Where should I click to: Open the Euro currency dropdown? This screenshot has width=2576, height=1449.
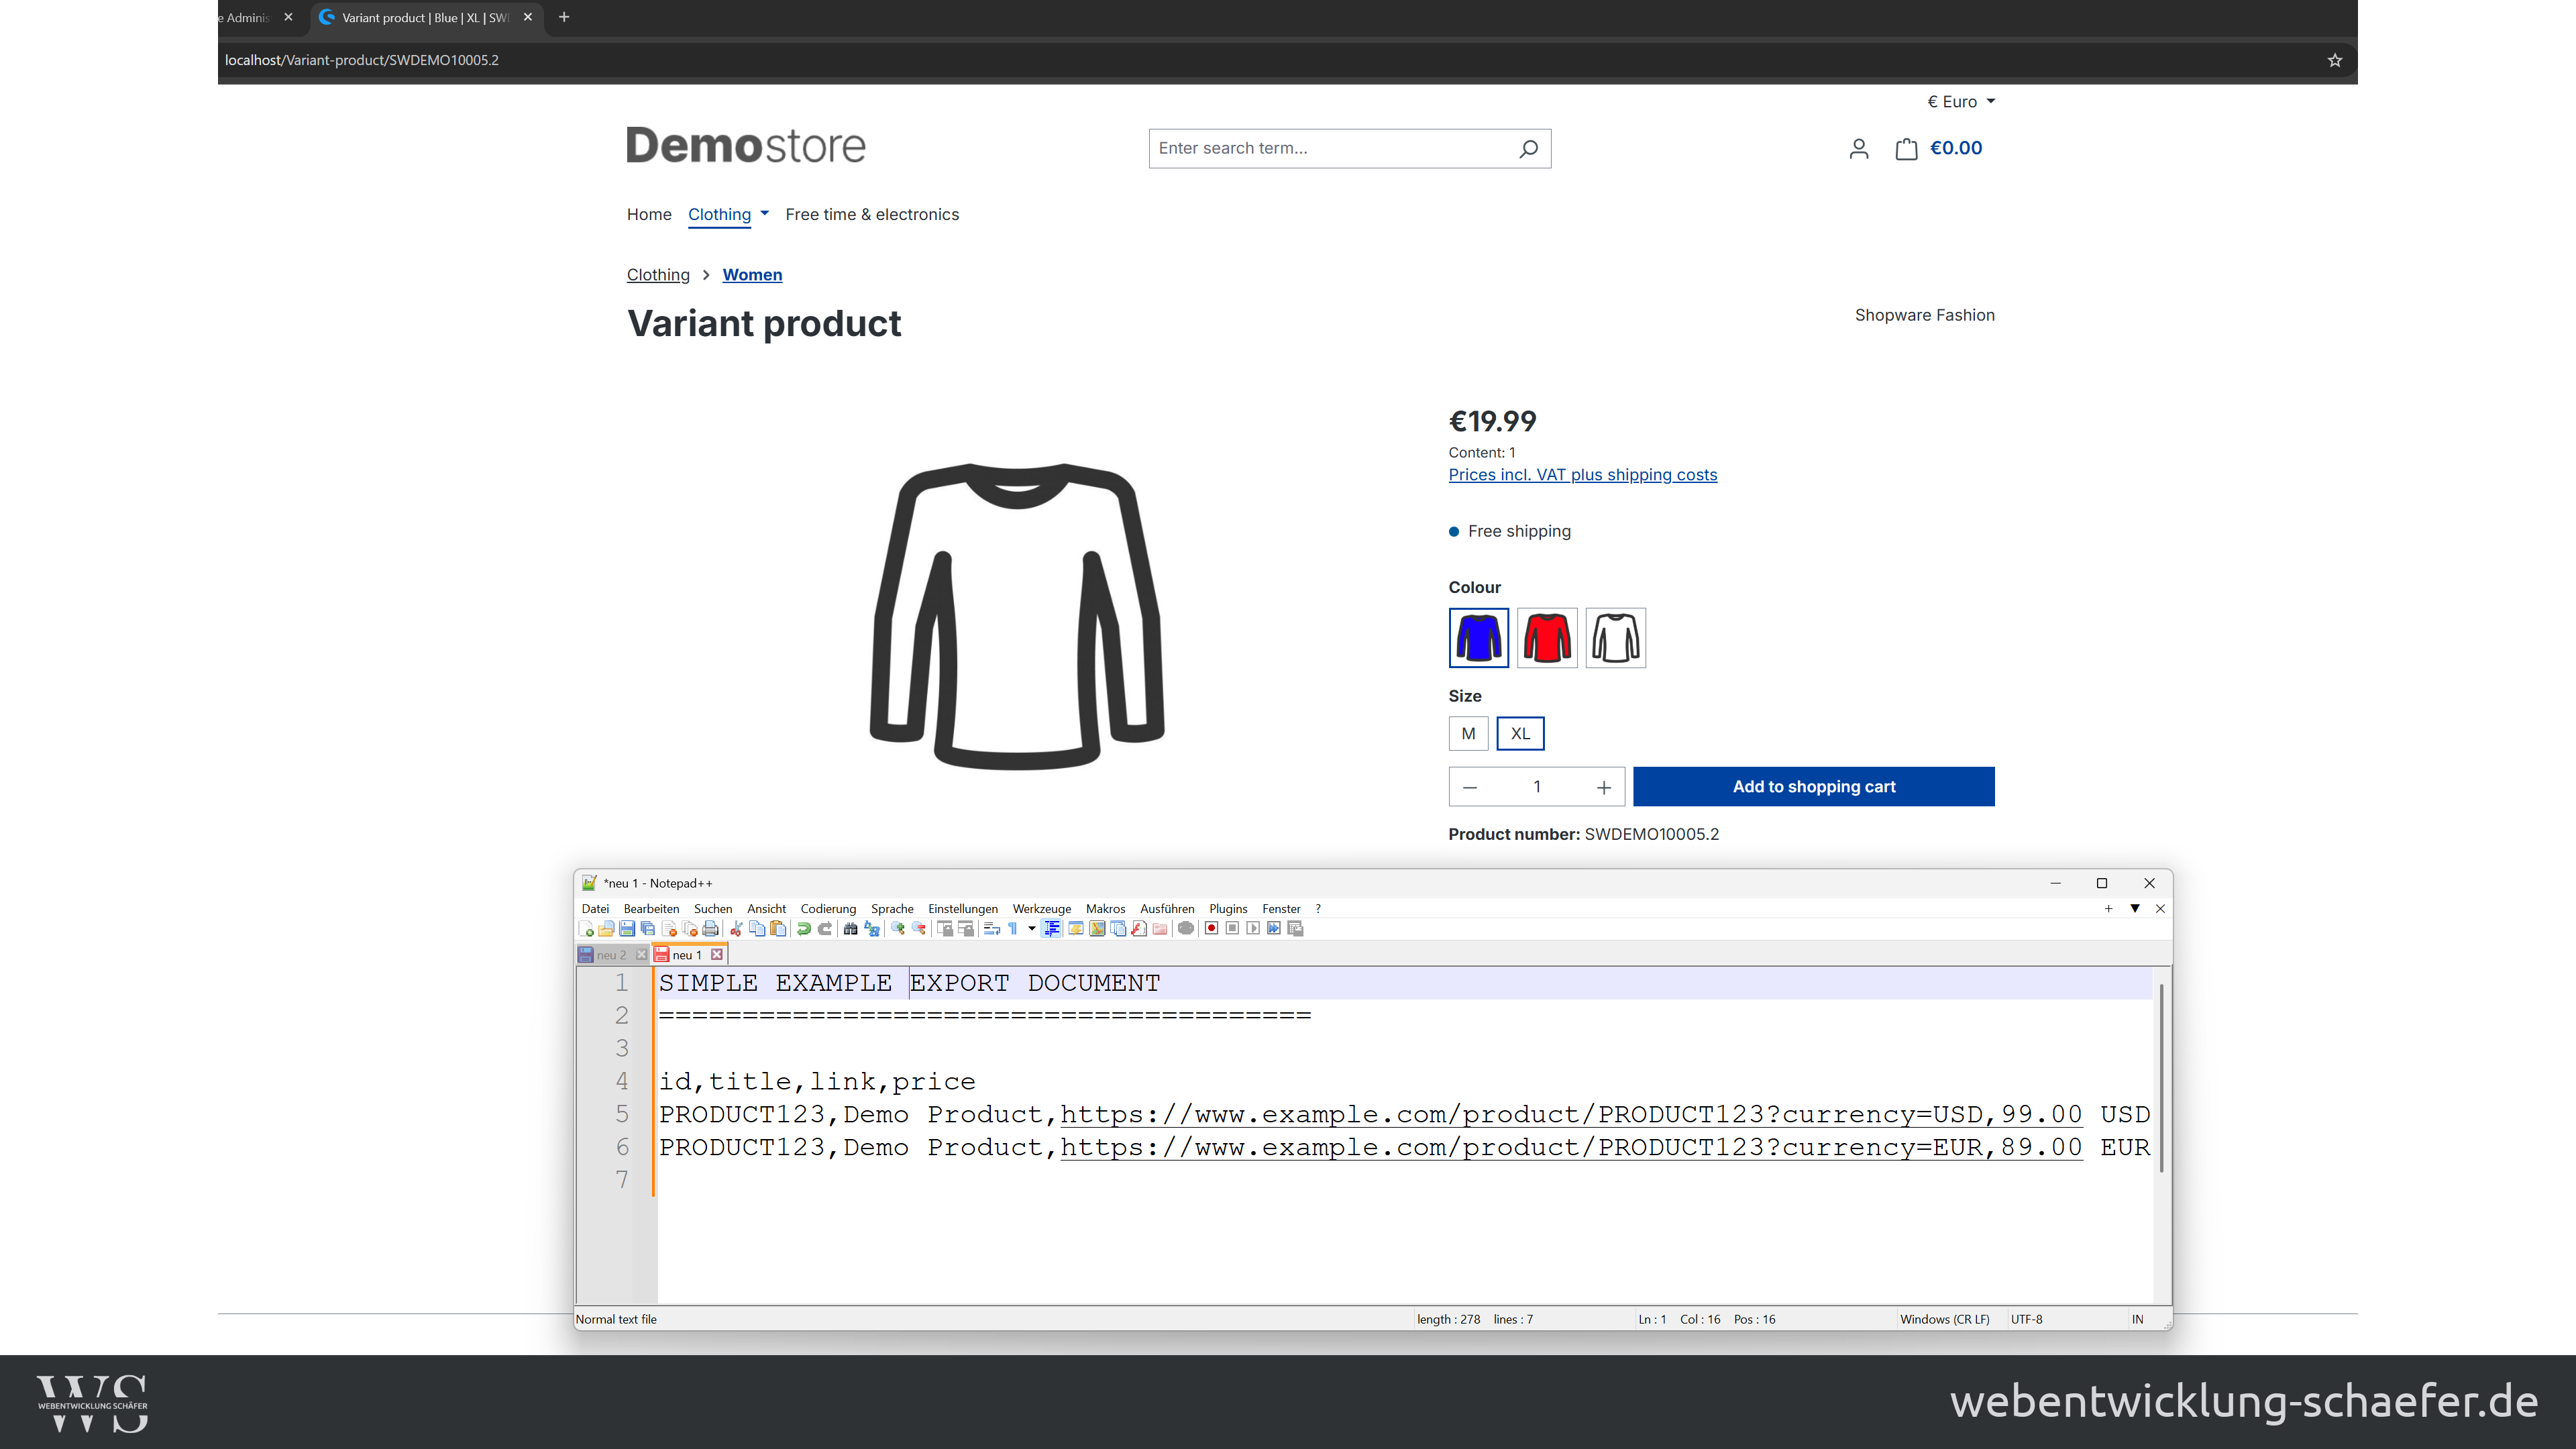(x=1961, y=101)
